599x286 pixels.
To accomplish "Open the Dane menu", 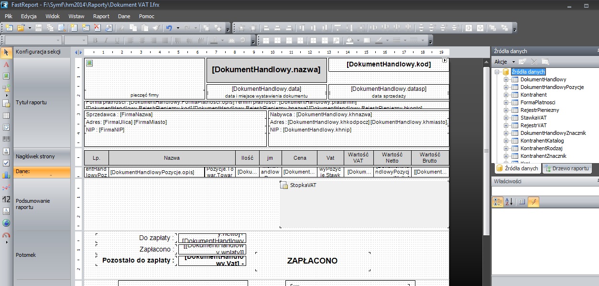I will pos(124,16).
